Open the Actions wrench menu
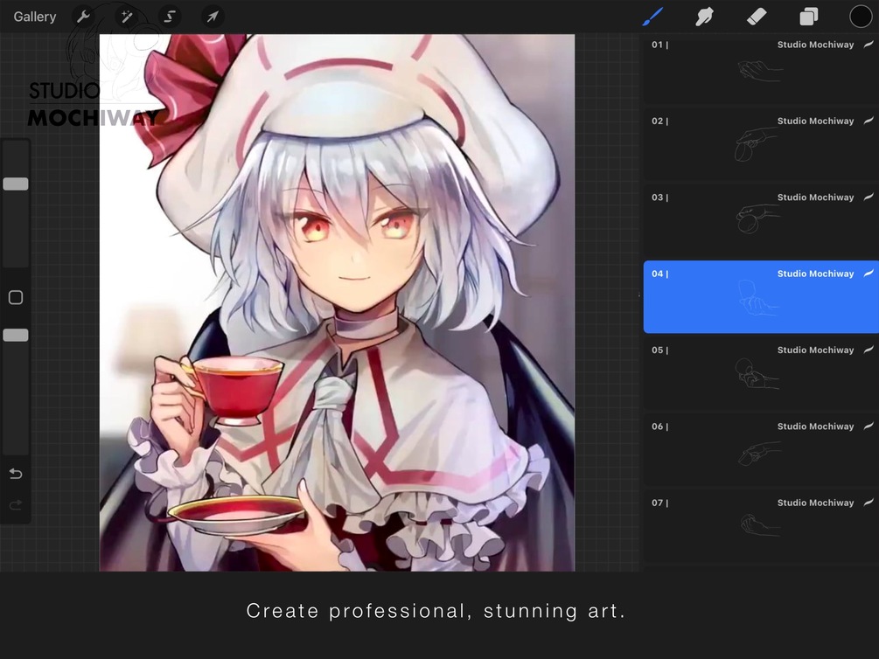 pos(84,17)
